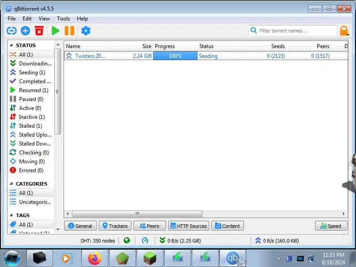Screen dimensions: 356x267
Task: Select Active (0) filter
Action: pos(31,108)
